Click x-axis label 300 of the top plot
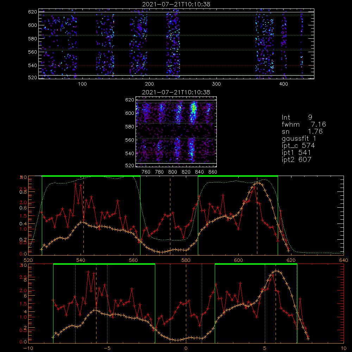The image size is (352, 352). point(216,84)
